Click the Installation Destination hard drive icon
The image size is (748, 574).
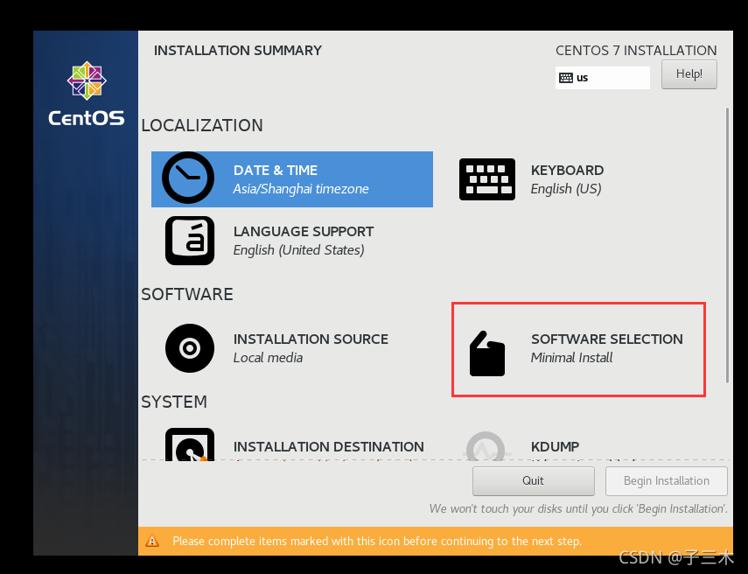click(189, 444)
